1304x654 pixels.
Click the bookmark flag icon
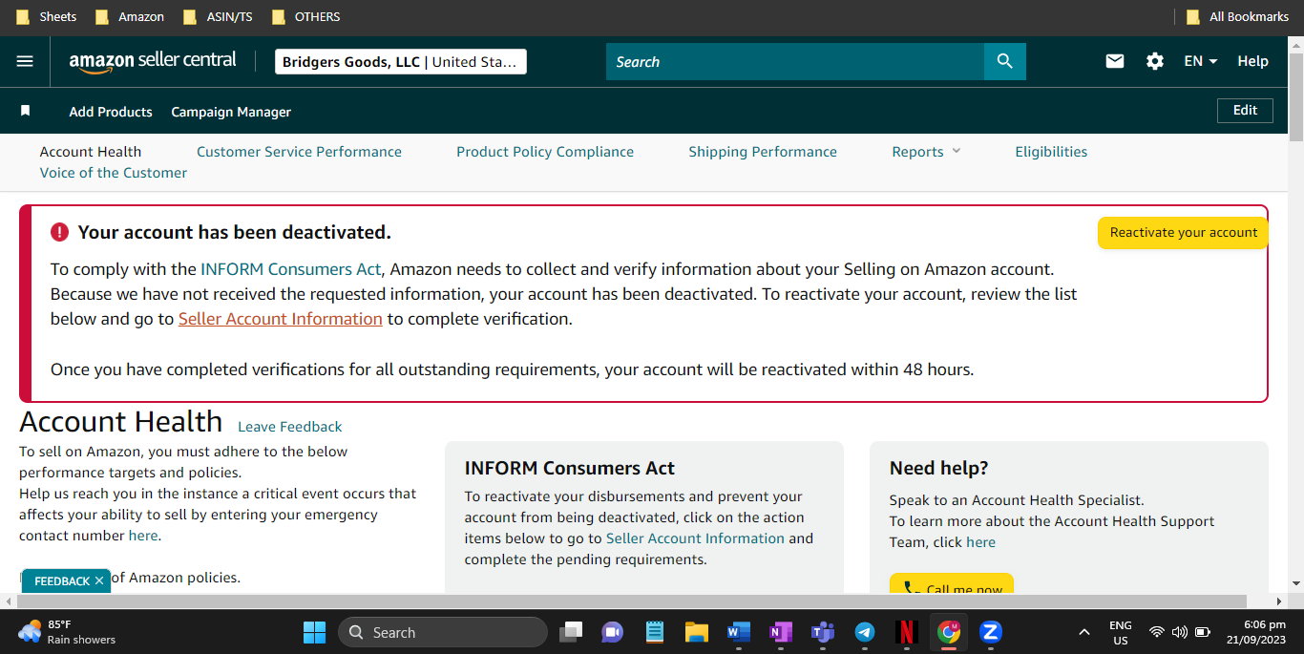tap(26, 111)
